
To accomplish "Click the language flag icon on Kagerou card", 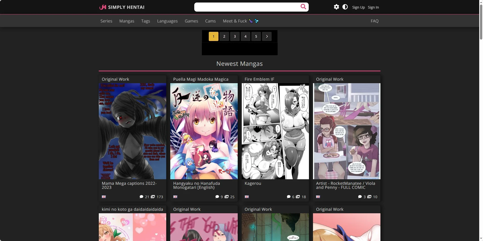I will pyautogui.click(x=247, y=197).
